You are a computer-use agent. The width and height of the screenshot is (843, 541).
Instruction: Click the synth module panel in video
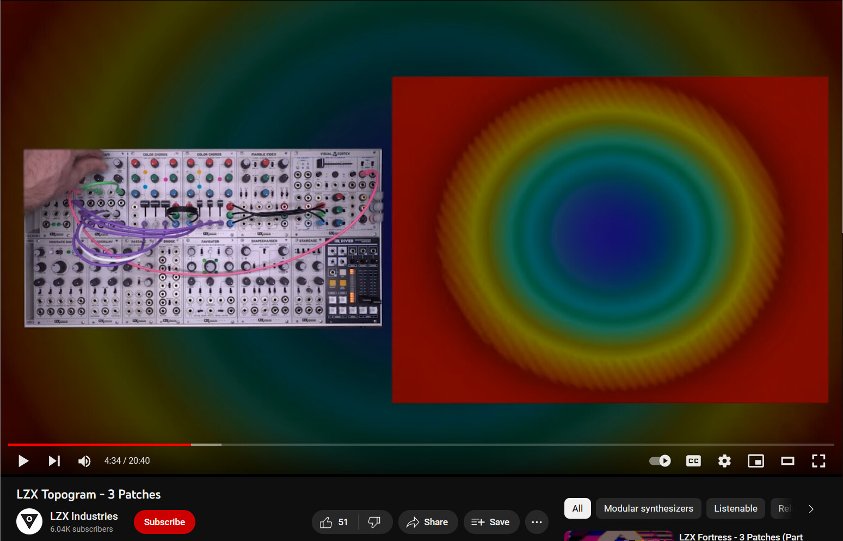(x=203, y=238)
